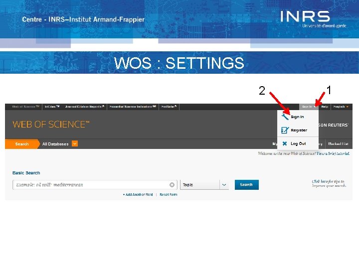Click the WEB OF SCIENCE logo

(x=51, y=125)
